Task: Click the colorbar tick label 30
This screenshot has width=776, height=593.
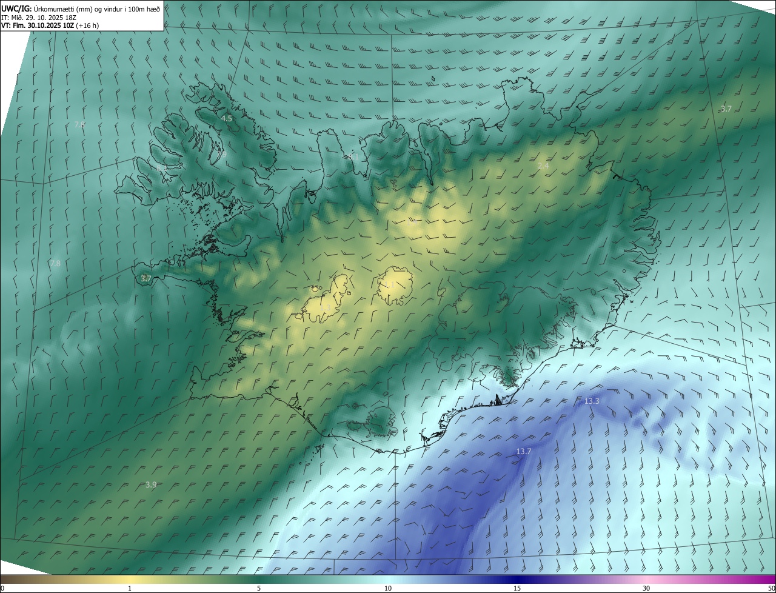Action: coord(646,588)
